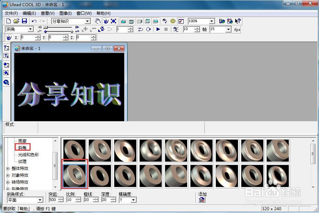Toggle the front bevel face icon
Viewport: 319px width, 213px height.
click(x=132, y=21)
